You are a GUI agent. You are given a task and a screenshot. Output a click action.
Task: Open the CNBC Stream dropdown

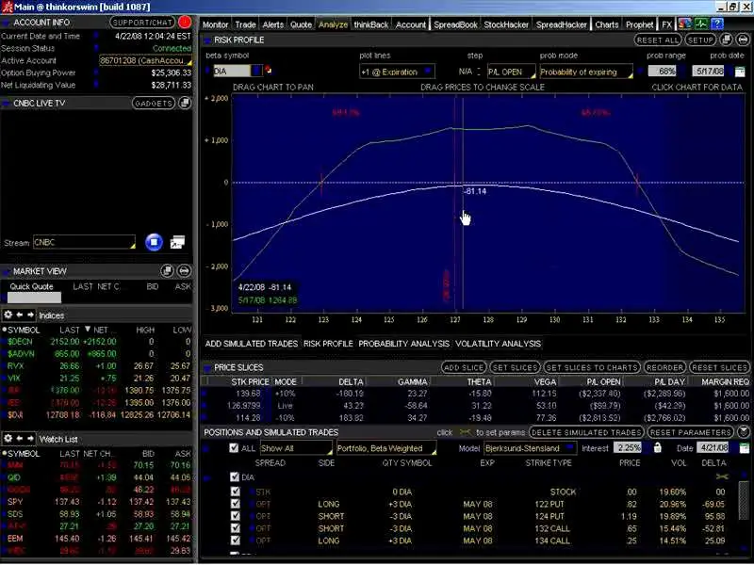[84, 242]
